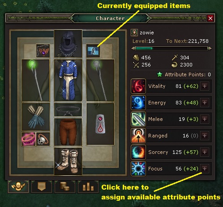Image resolution: width=223 pixels, height=207 pixels.
Task: Click the experience progress bar
Action: pyautogui.click(x=172, y=48)
